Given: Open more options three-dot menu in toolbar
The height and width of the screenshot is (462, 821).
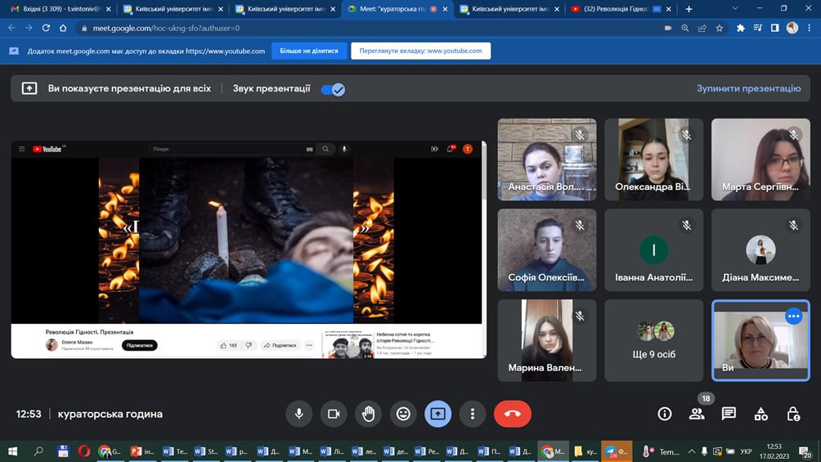Looking at the screenshot, I should click(472, 414).
